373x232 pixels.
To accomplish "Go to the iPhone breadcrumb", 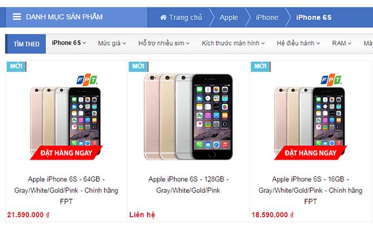I will click(x=267, y=17).
